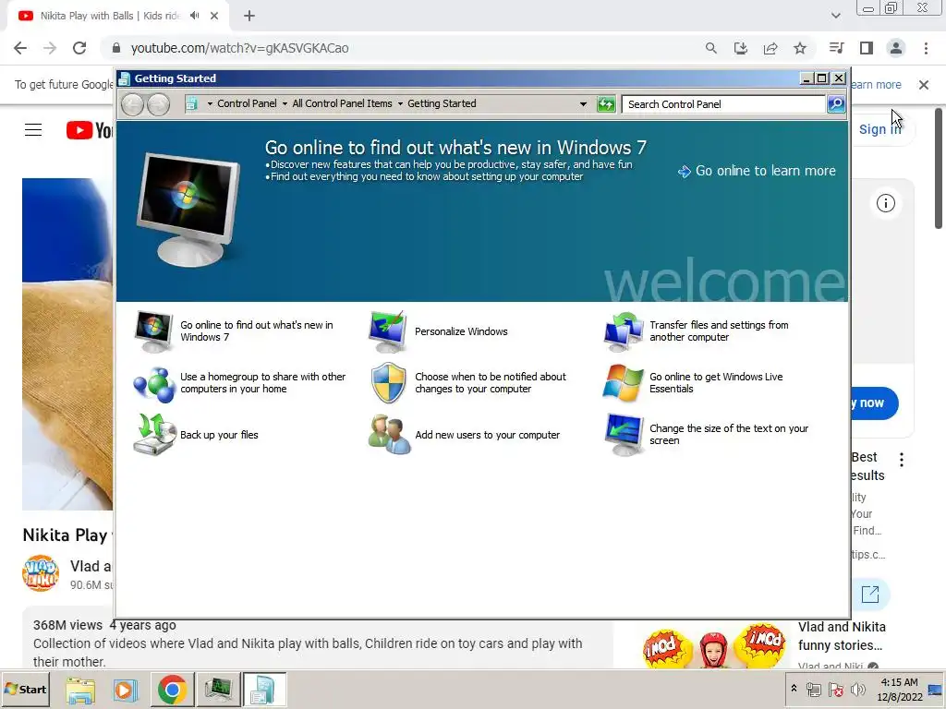The height and width of the screenshot is (709, 946).
Task: Click the share page icon in Chrome
Action: coord(770,48)
